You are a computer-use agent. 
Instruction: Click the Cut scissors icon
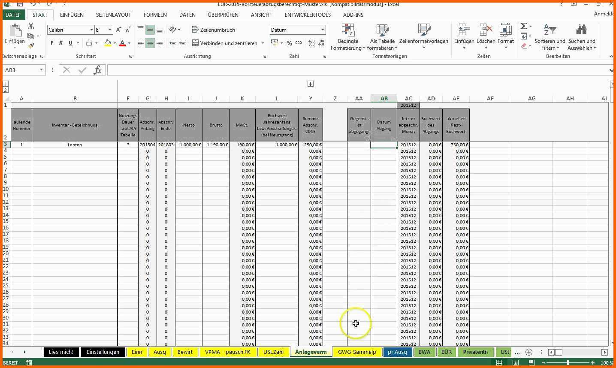pos(30,27)
